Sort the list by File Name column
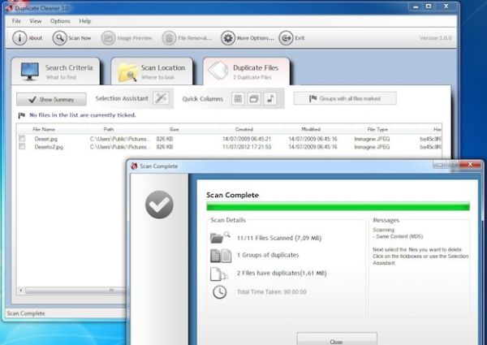Screen dimensions: 487x345 (x=43, y=129)
